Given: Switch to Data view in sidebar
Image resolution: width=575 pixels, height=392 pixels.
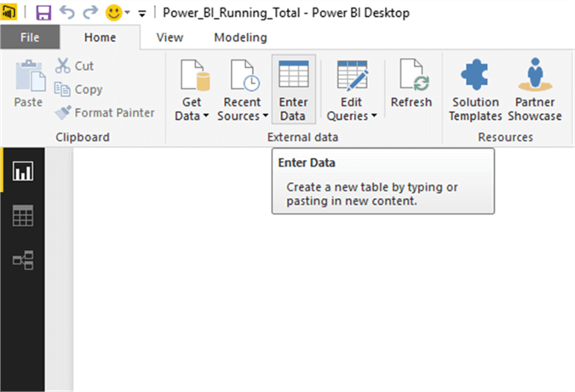Looking at the screenshot, I should (23, 216).
